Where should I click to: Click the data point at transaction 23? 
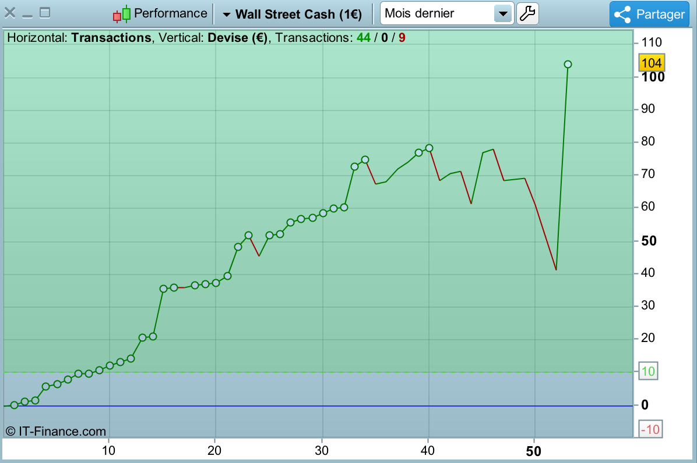(x=248, y=235)
